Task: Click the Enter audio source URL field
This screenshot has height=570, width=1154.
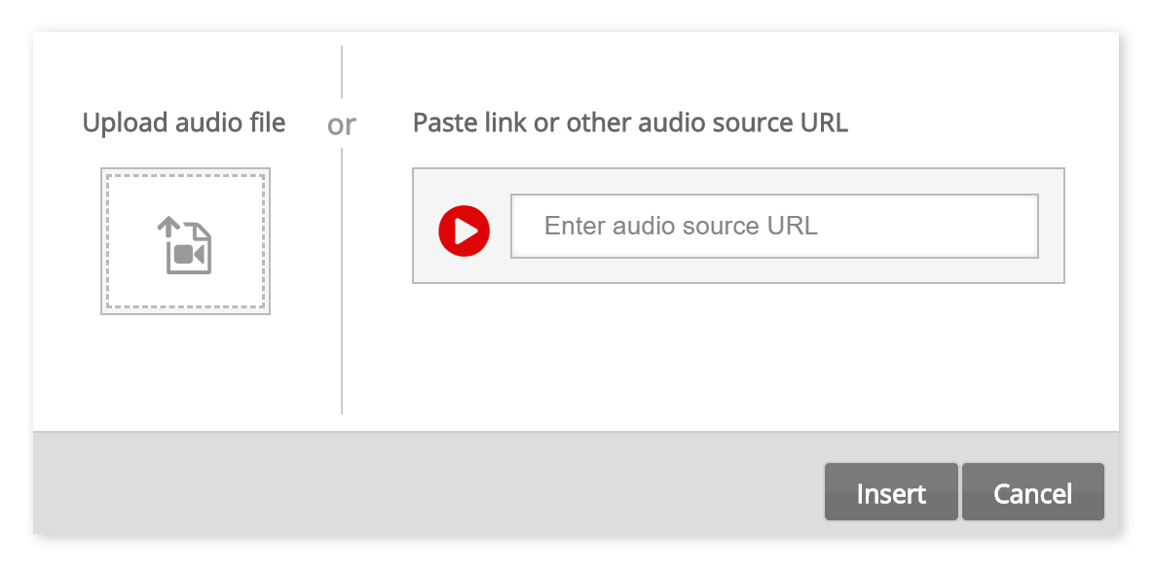Action: point(774,226)
